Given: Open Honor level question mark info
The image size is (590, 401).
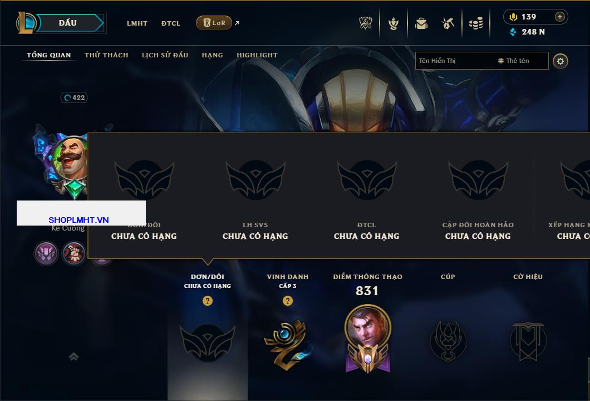Looking at the screenshot, I should coord(287,300).
